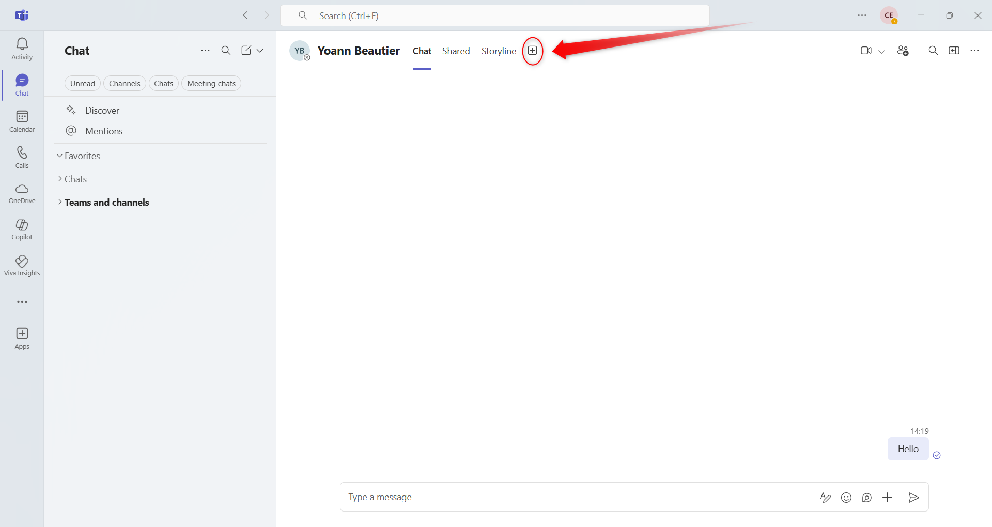This screenshot has width=992, height=527.
Task: Open Viva Insights
Action: click(22, 266)
